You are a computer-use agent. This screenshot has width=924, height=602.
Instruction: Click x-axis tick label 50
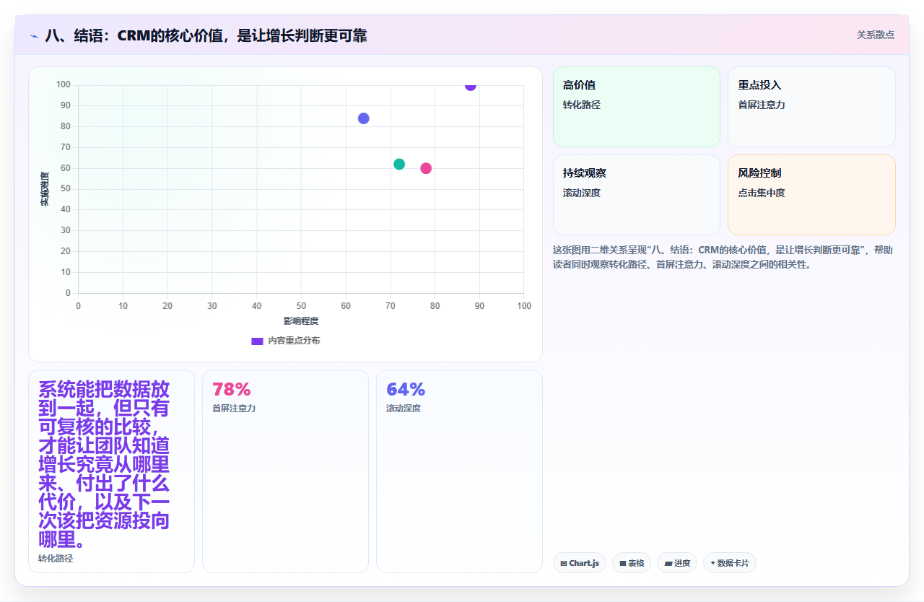tap(301, 306)
